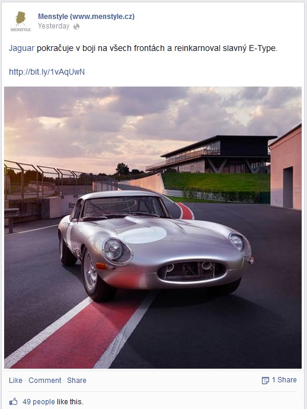Open the http://bit.ly/1vAqUwN link
This screenshot has width=307, height=409.
pyautogui.click(x=47, y=72)
